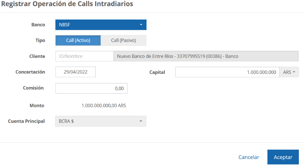This screenshot has width=305, height=166.
Task: Click the caret arrow in Cuenta Principal selector
Action: pyautogui.click(x=141, y=121)
